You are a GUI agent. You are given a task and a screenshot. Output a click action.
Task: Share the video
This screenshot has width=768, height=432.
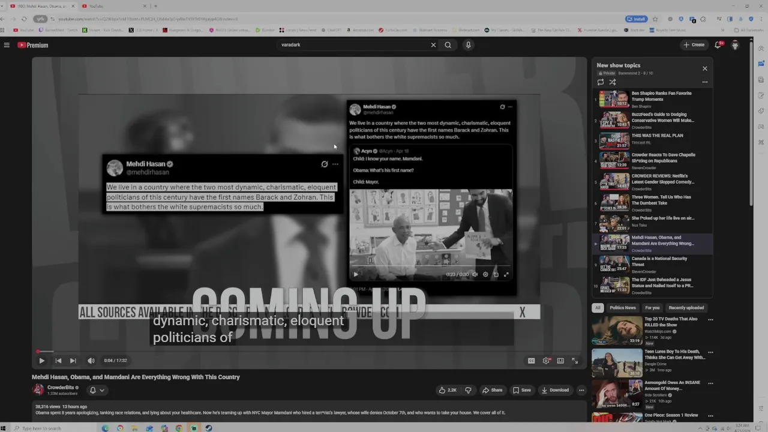492,390
